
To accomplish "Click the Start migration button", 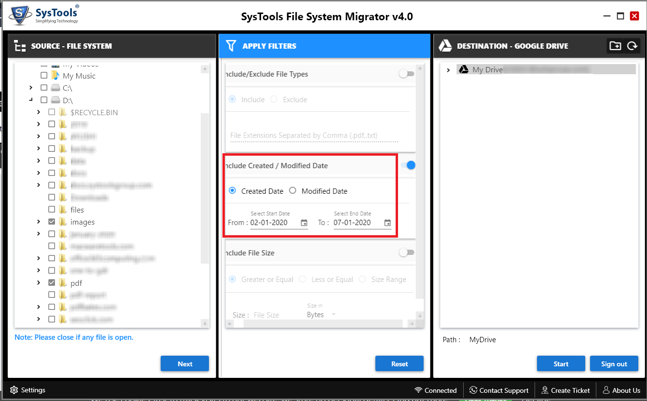I will click(x=561, y=364).
